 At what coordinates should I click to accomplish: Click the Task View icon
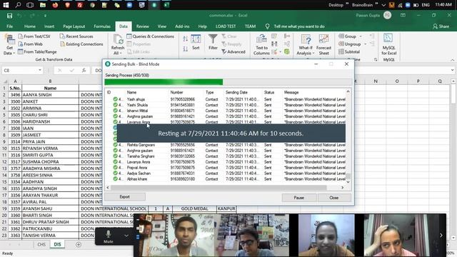pos(30,5)
